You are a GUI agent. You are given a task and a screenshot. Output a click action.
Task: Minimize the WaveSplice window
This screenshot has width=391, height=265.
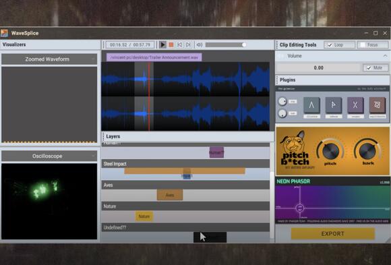click(x=366, y=33)
